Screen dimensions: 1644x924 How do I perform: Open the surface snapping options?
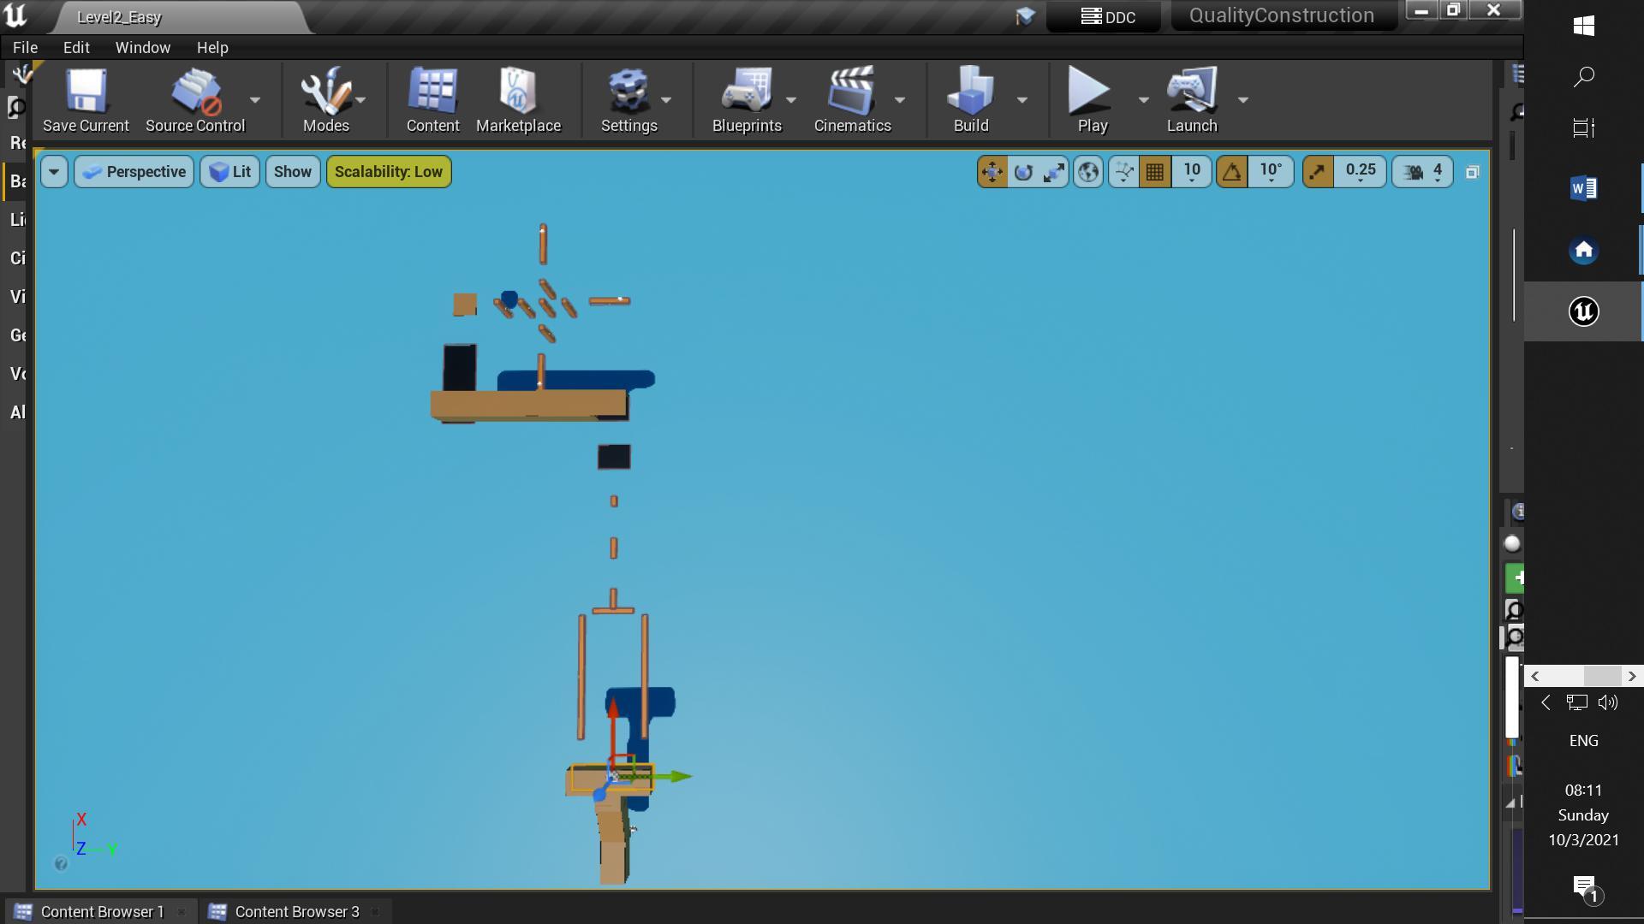point(1124,172)
